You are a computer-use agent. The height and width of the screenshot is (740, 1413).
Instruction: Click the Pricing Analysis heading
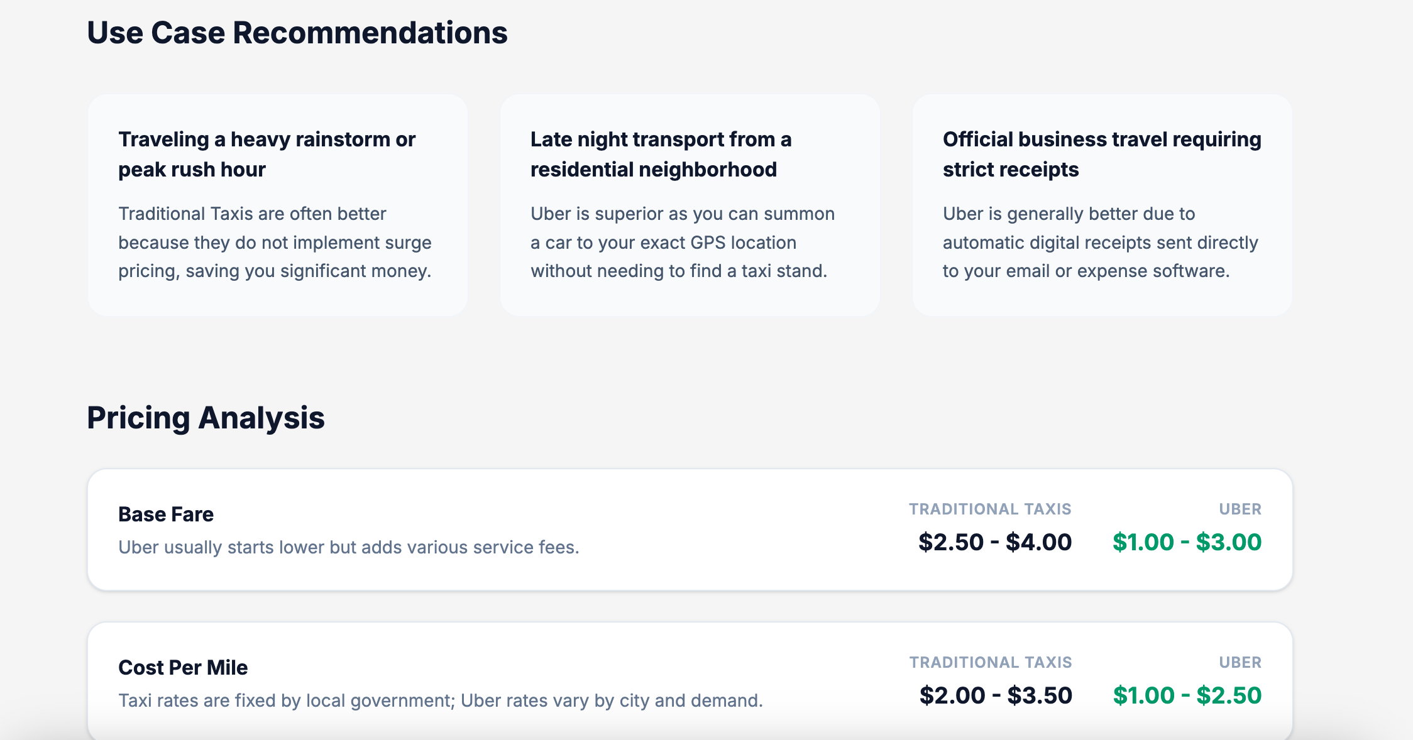coord(206,418)
